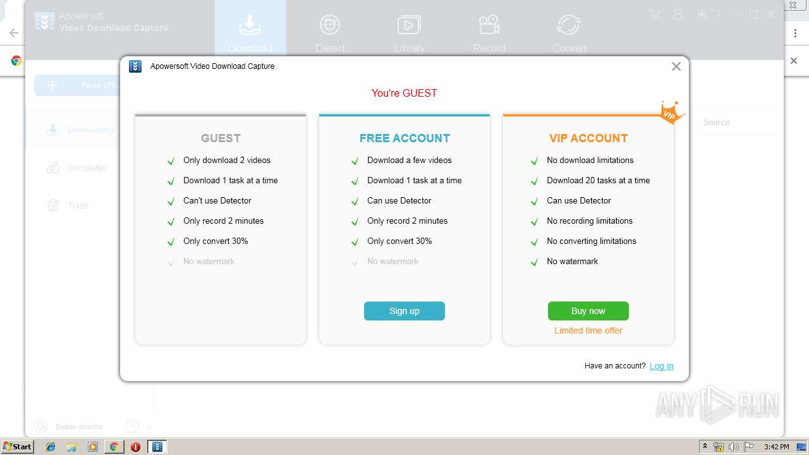
Task: Click the FREE ACCOUNT heading
Action: [x=404, y=138]
